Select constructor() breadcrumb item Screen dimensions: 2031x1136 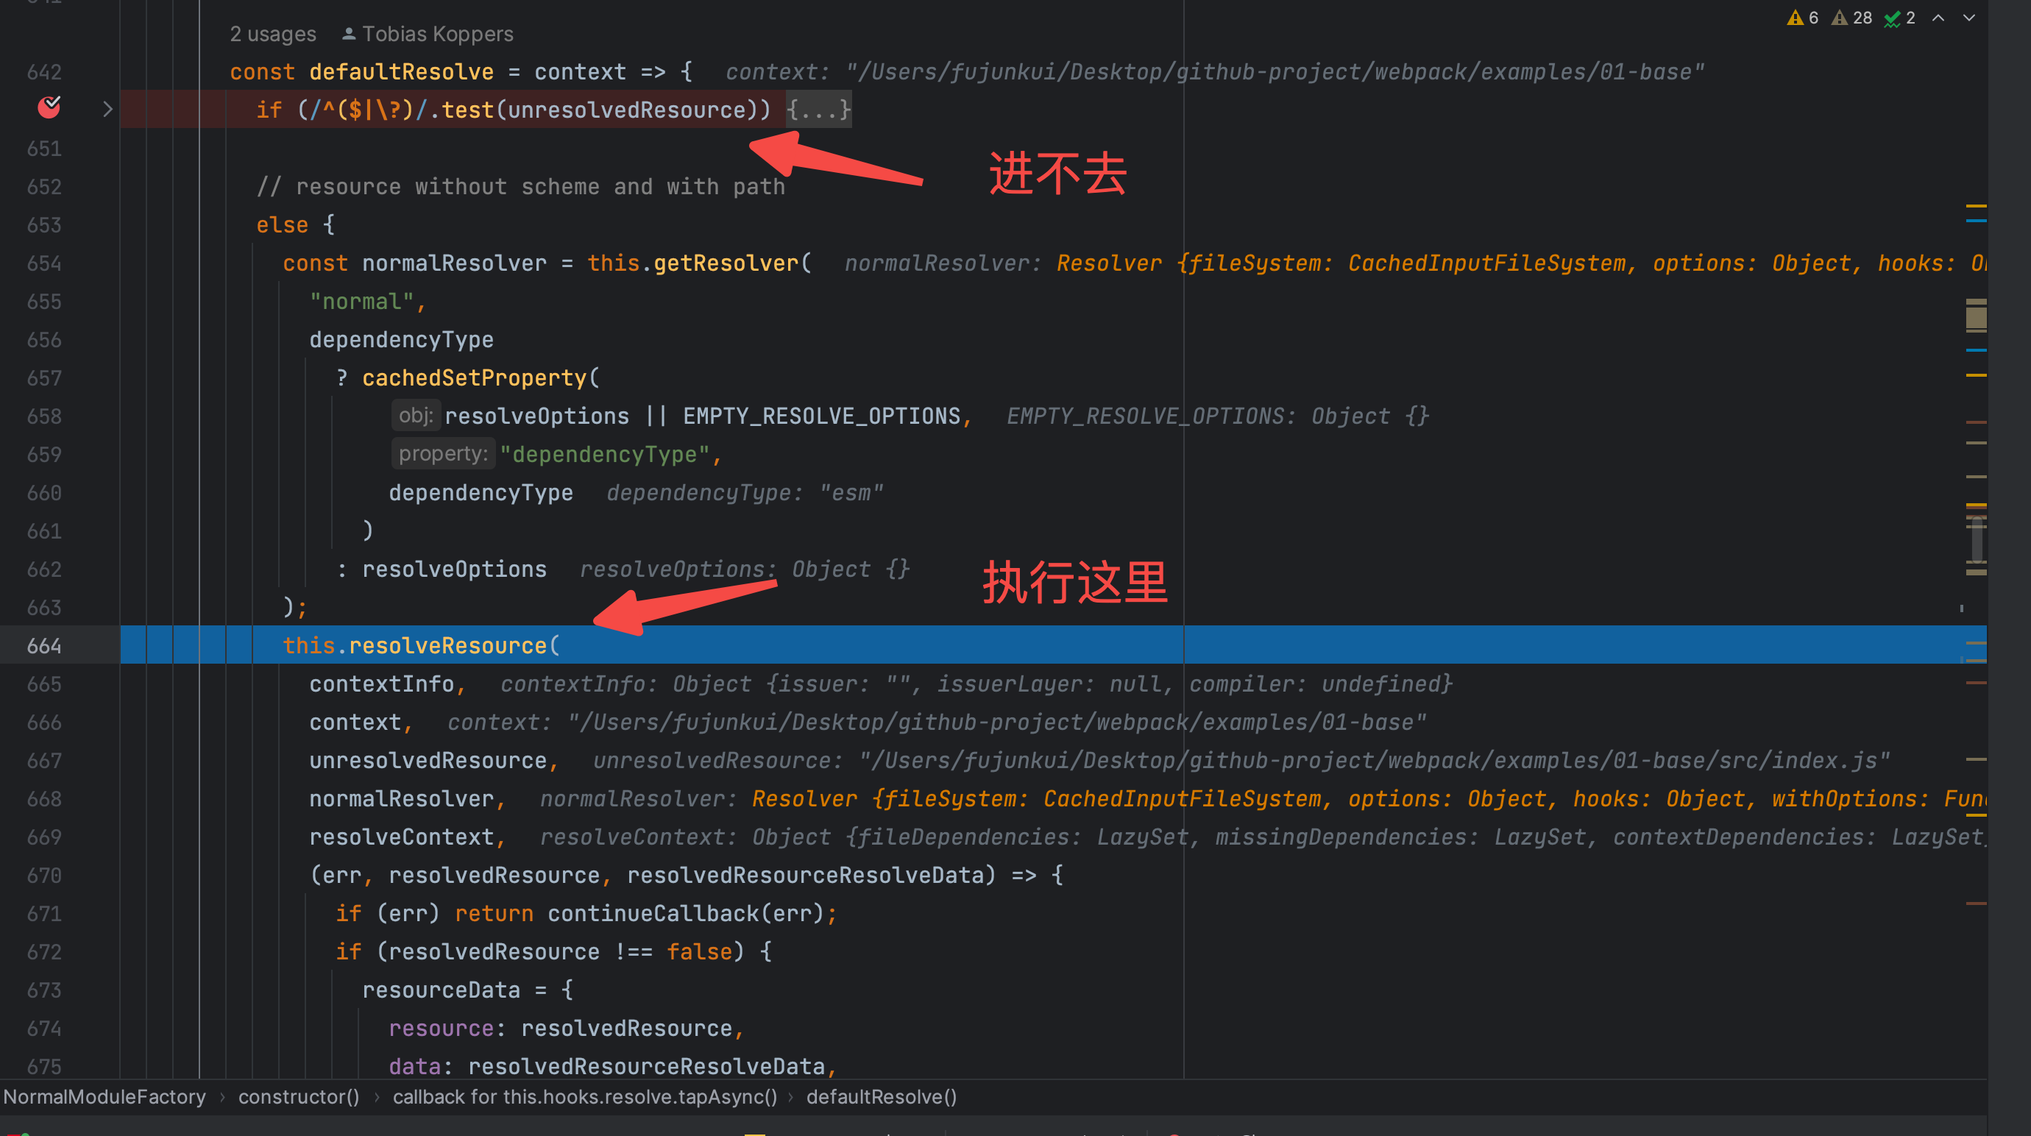[x=298, y=1096]
